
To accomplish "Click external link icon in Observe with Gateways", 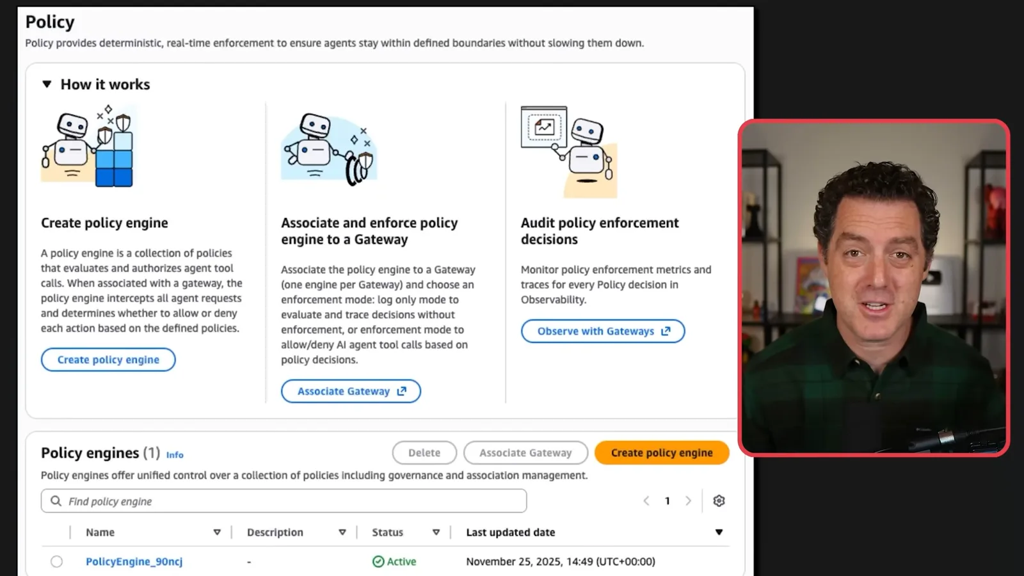I will 666,331.
